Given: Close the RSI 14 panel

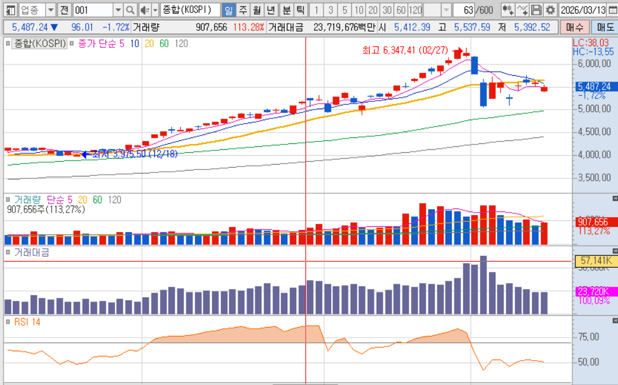Looking at the screenshot, I should click(615, 321).
